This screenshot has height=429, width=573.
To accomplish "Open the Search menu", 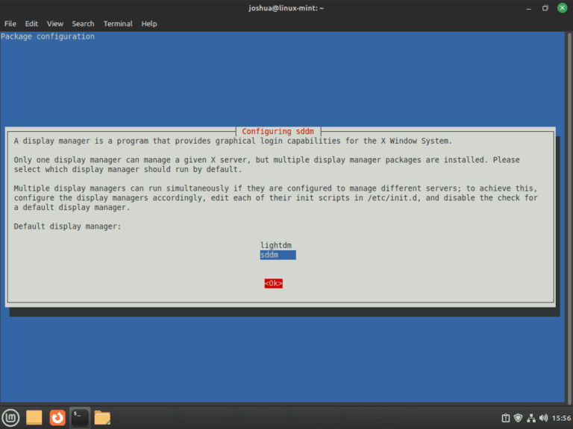I will coord(84,24).
